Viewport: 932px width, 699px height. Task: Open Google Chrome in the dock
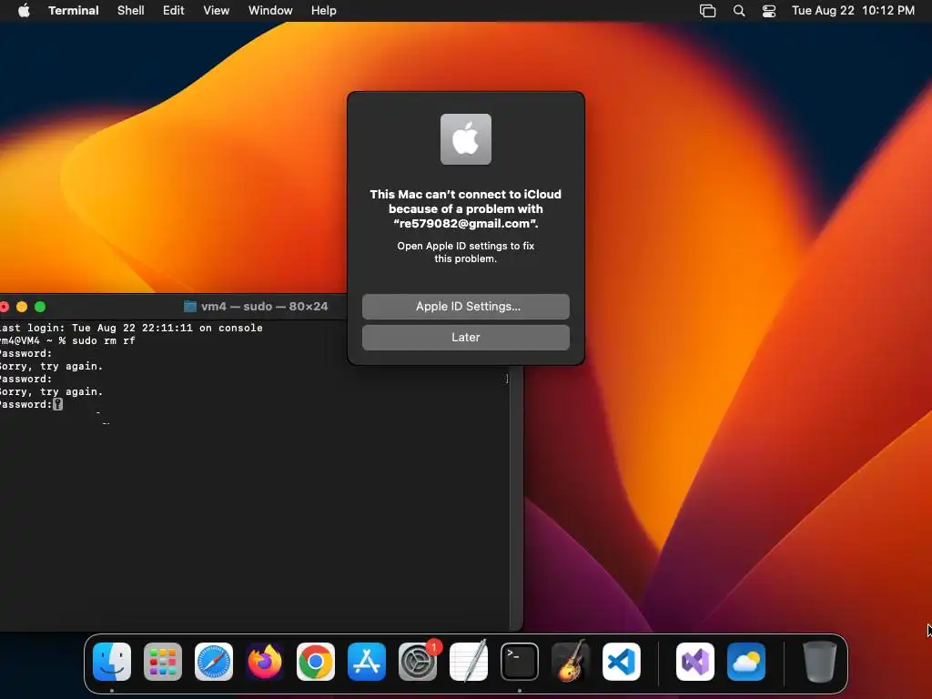coord(316,661)
